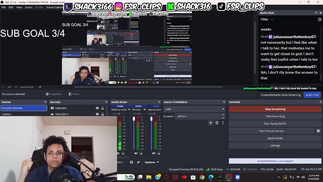Show hidden system tray icons
Viewport: 323px width, 182px height.
click(x=279, y=177)
